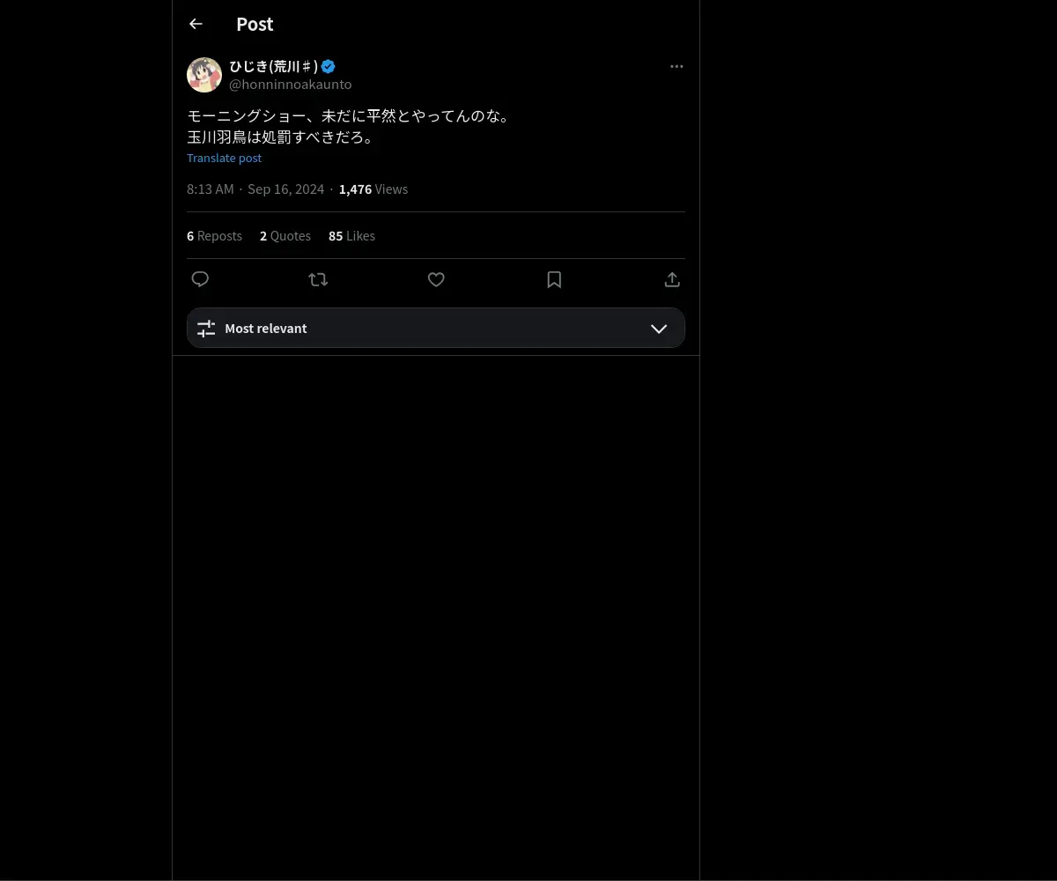Open the three-dot more options menu
This screenshot has width=1057, height=881.
[676, 66]
